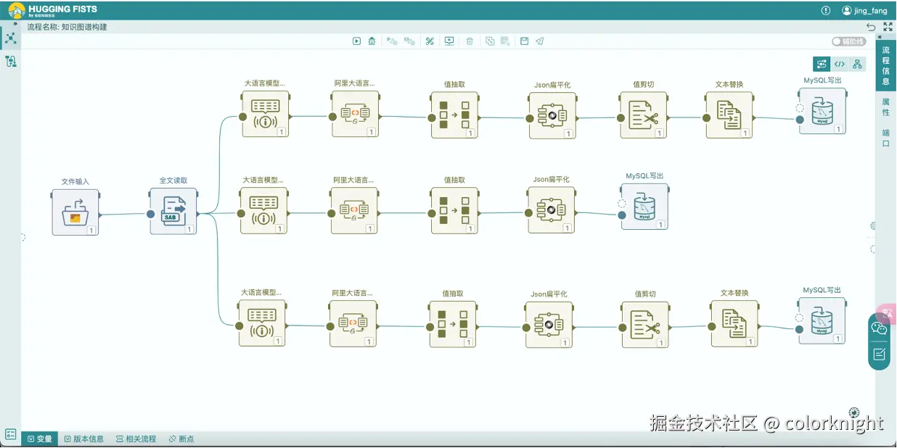897x448 pixels.
Task: Open the 属性 side tab
Action: 886,107
